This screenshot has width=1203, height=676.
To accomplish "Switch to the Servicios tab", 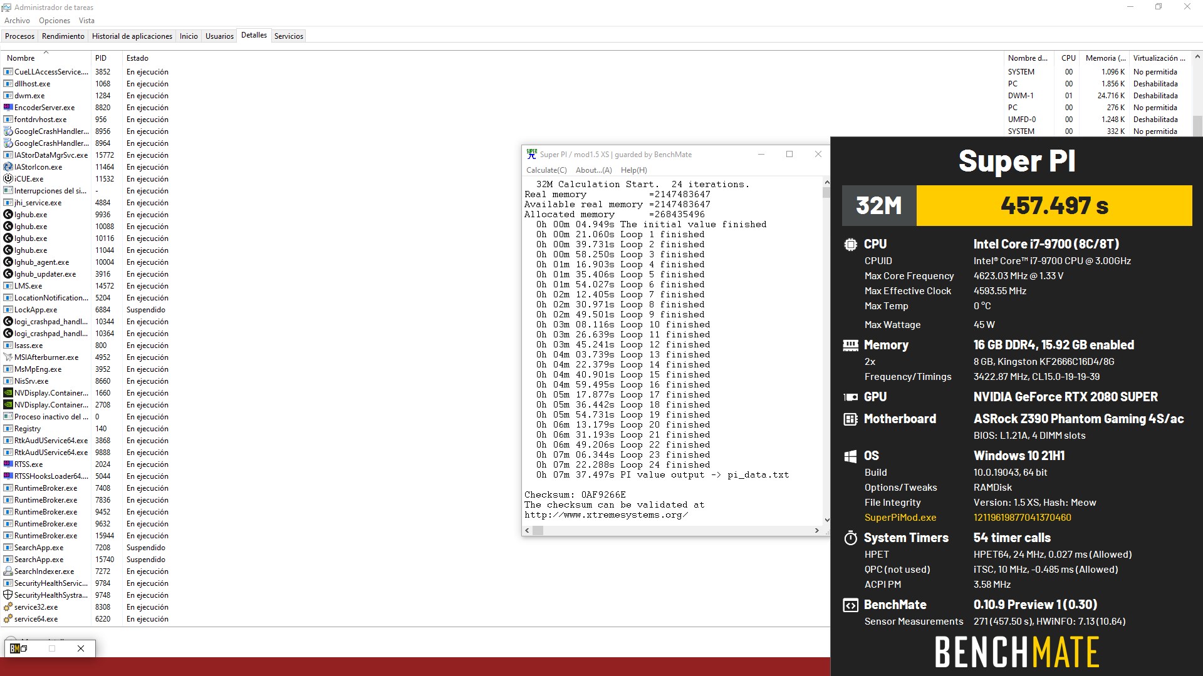I will pyautogui.click(x=289, y=36).
